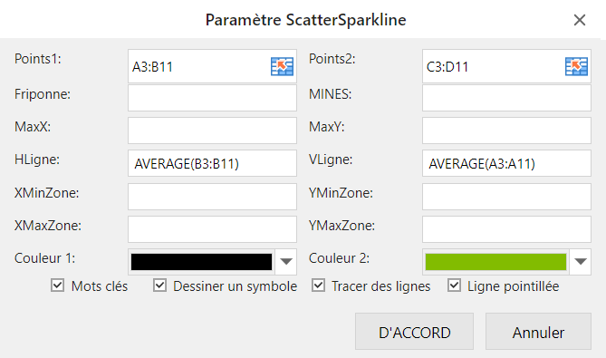The width and height of the screenshot is (606, 358).
Task: Select the black Couleur 1 swatch
Action: coord(201,262)
